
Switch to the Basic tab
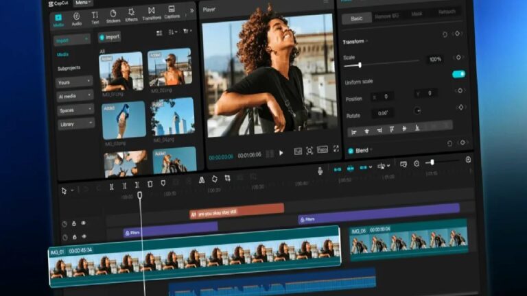pyautogui.click(x=357, y=18)
